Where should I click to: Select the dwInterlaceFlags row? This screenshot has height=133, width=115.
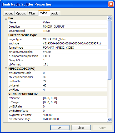point(57,119)
